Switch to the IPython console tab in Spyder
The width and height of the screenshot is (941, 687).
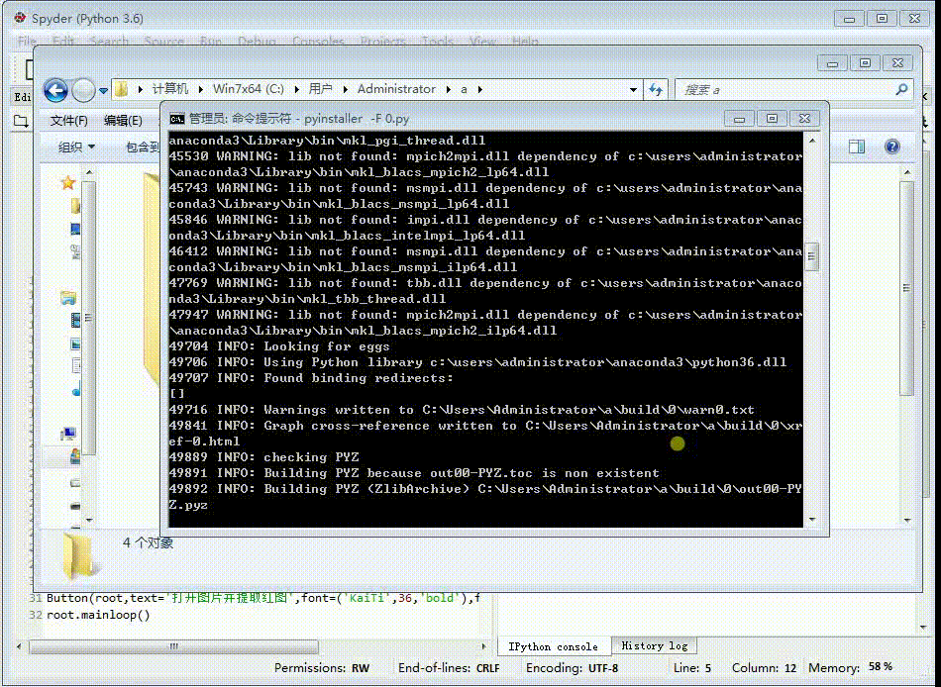[554, 646]
